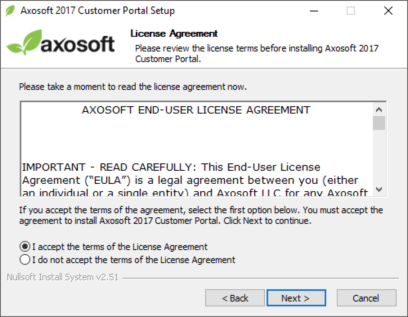The image size is (408, 317).
Task: Click the "Nullsoft Install System v2.51" text
Action: (63, 277)
